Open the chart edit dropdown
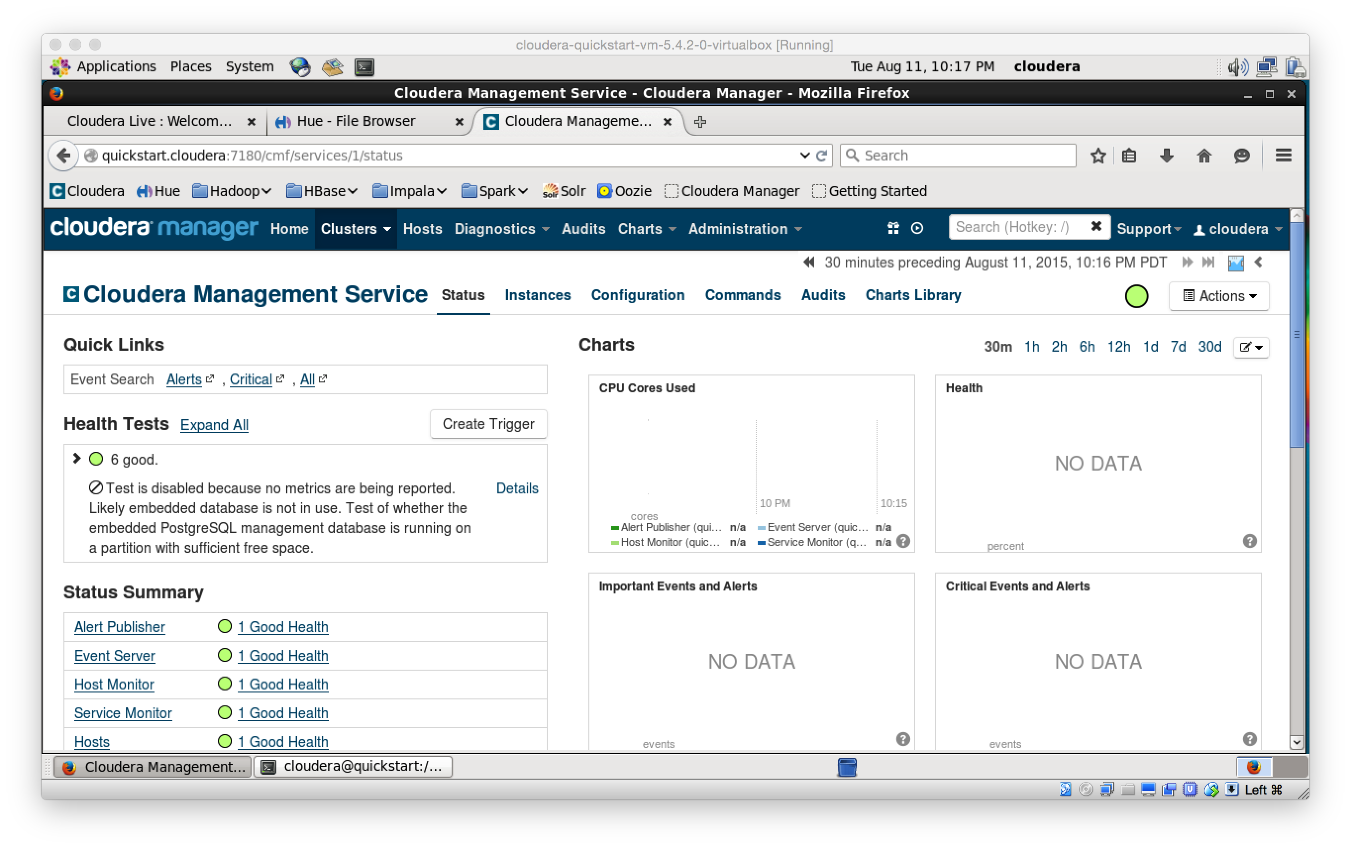 pyautogui.click(x=1250, y=347)
